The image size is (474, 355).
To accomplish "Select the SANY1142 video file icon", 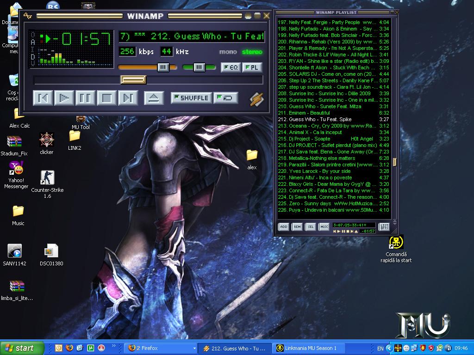I will click(14, 255).
